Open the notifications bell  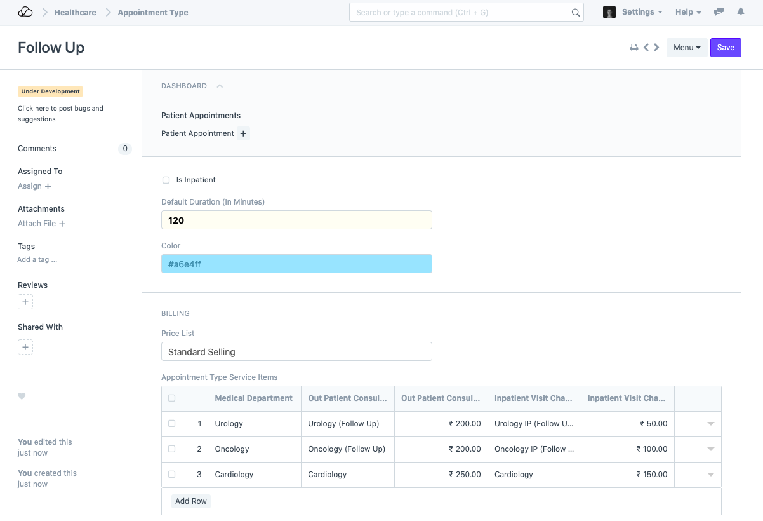(740, 12)
